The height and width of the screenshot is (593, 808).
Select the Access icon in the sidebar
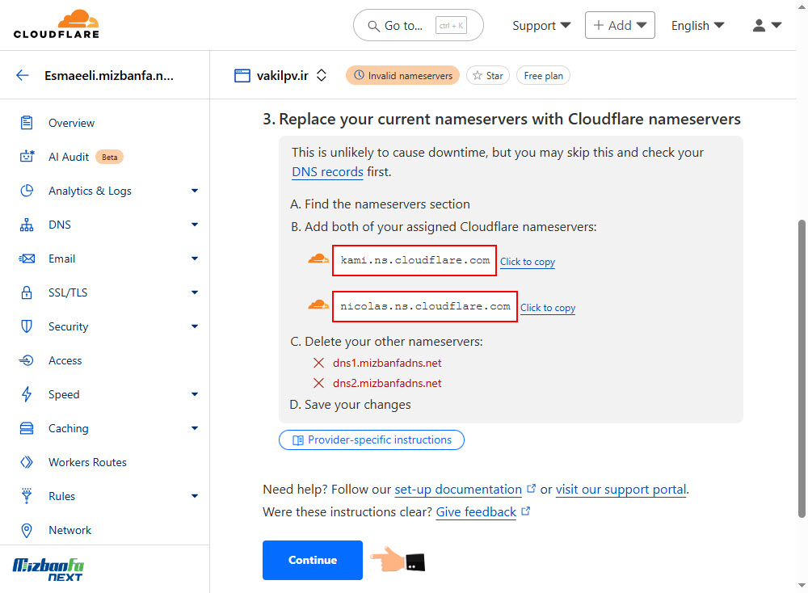[27, 360]
